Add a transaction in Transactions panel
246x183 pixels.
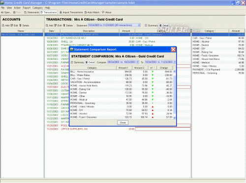point(50,26)
